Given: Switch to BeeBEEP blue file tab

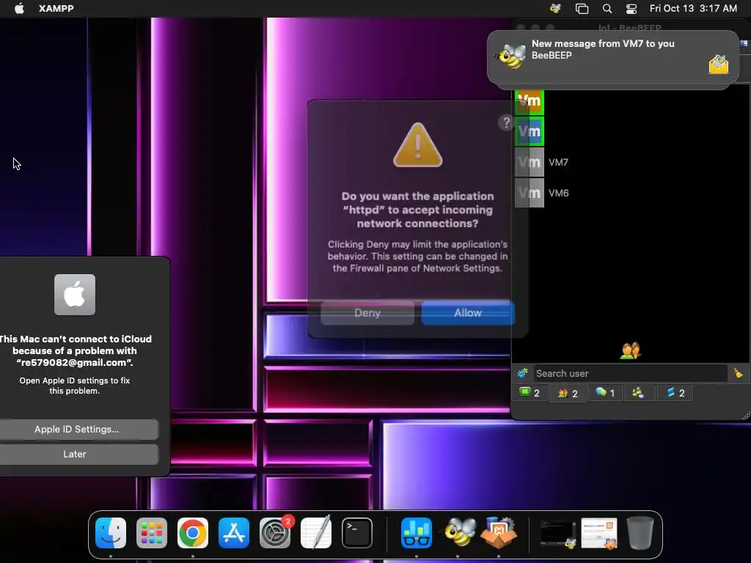Looking at the screenshot, I should point(675,393).
